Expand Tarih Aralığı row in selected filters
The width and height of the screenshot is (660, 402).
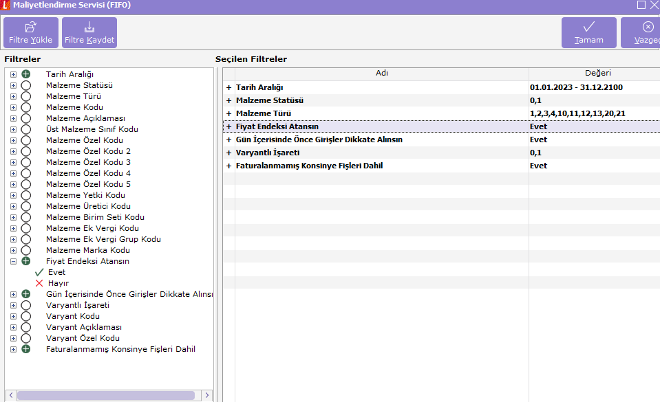(x=228, y=87)
